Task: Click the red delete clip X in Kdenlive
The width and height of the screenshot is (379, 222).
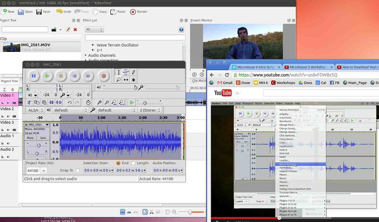Action: [x=75, y=29]
